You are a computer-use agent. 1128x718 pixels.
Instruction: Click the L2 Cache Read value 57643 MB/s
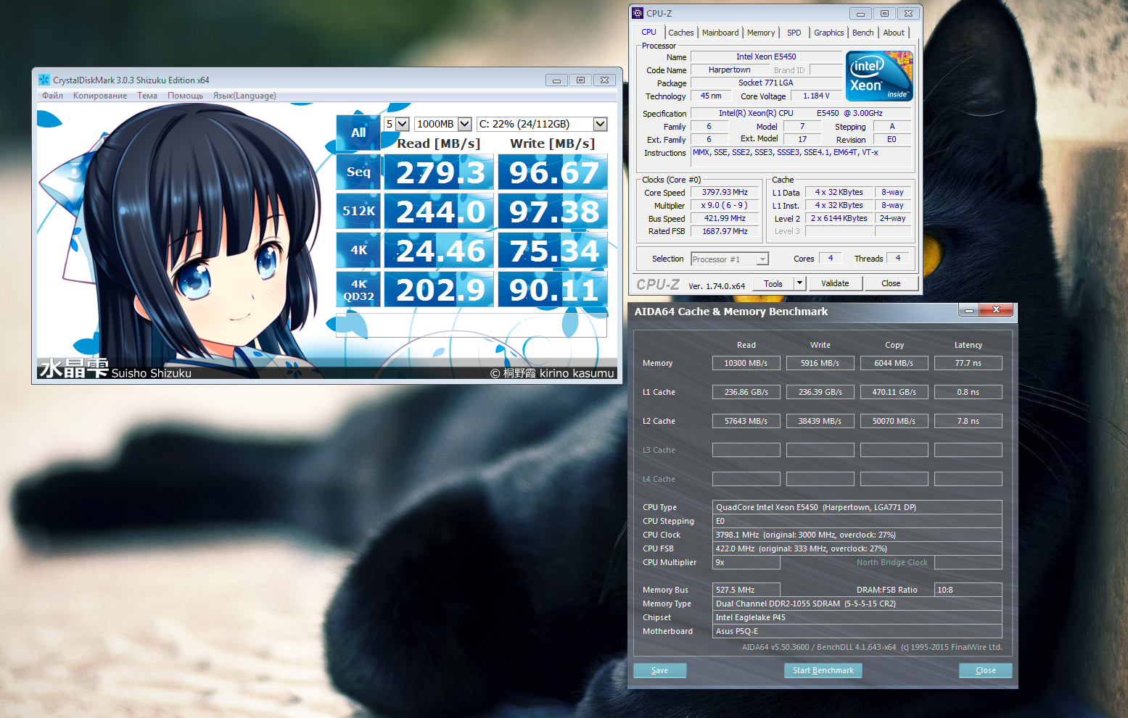click(x=746, y=421)
